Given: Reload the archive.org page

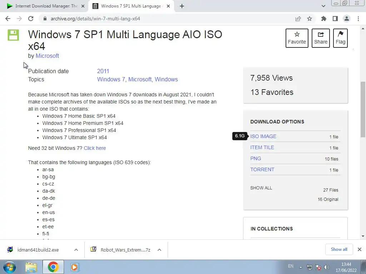Looking at the screenshot, I should (31, 19).
